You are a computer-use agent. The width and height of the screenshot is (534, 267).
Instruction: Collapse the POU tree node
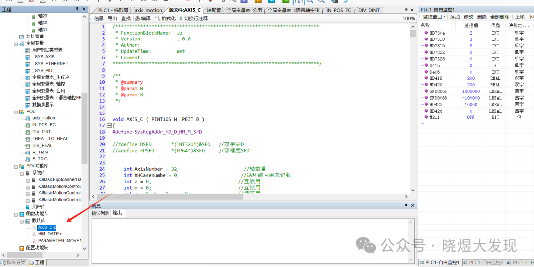pos(16,112)
